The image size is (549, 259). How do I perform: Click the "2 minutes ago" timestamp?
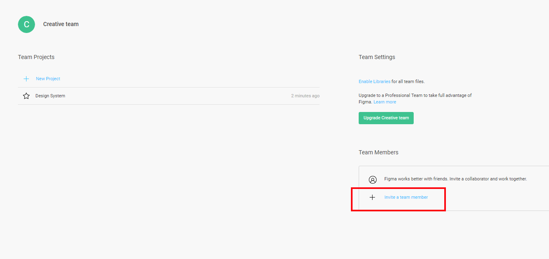pos(305,96)
